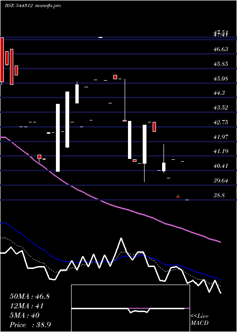Click the 45.08 price axis label
This screenshot has width=237, height=332.
221,79
